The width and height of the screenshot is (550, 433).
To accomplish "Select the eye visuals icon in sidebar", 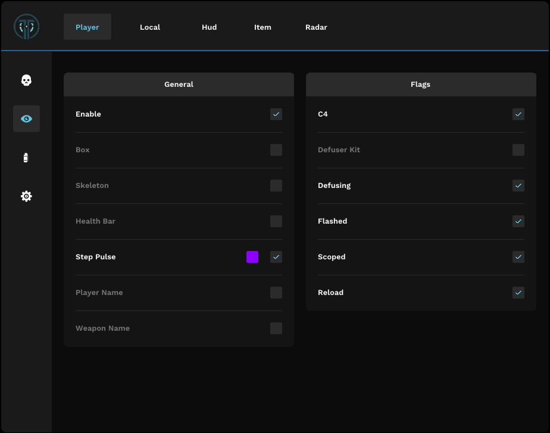I will tap(26, 118).
